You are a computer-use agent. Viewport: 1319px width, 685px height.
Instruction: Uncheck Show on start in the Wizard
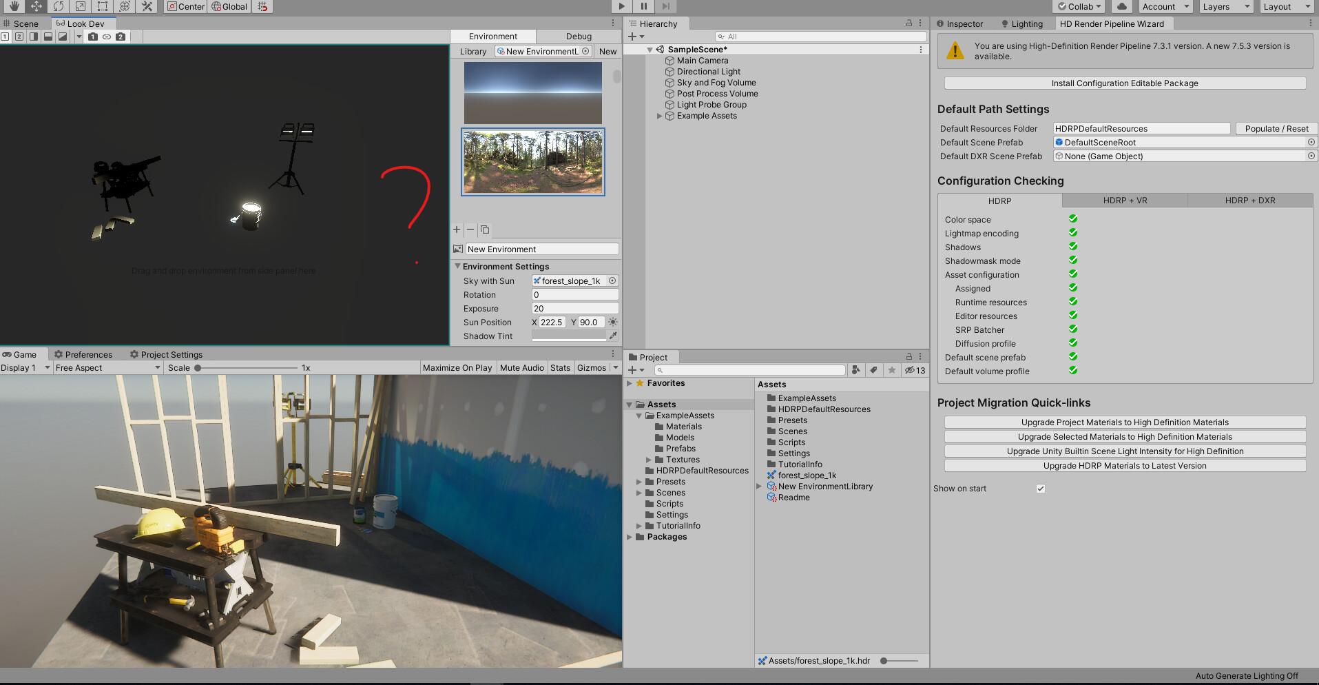1040,489
